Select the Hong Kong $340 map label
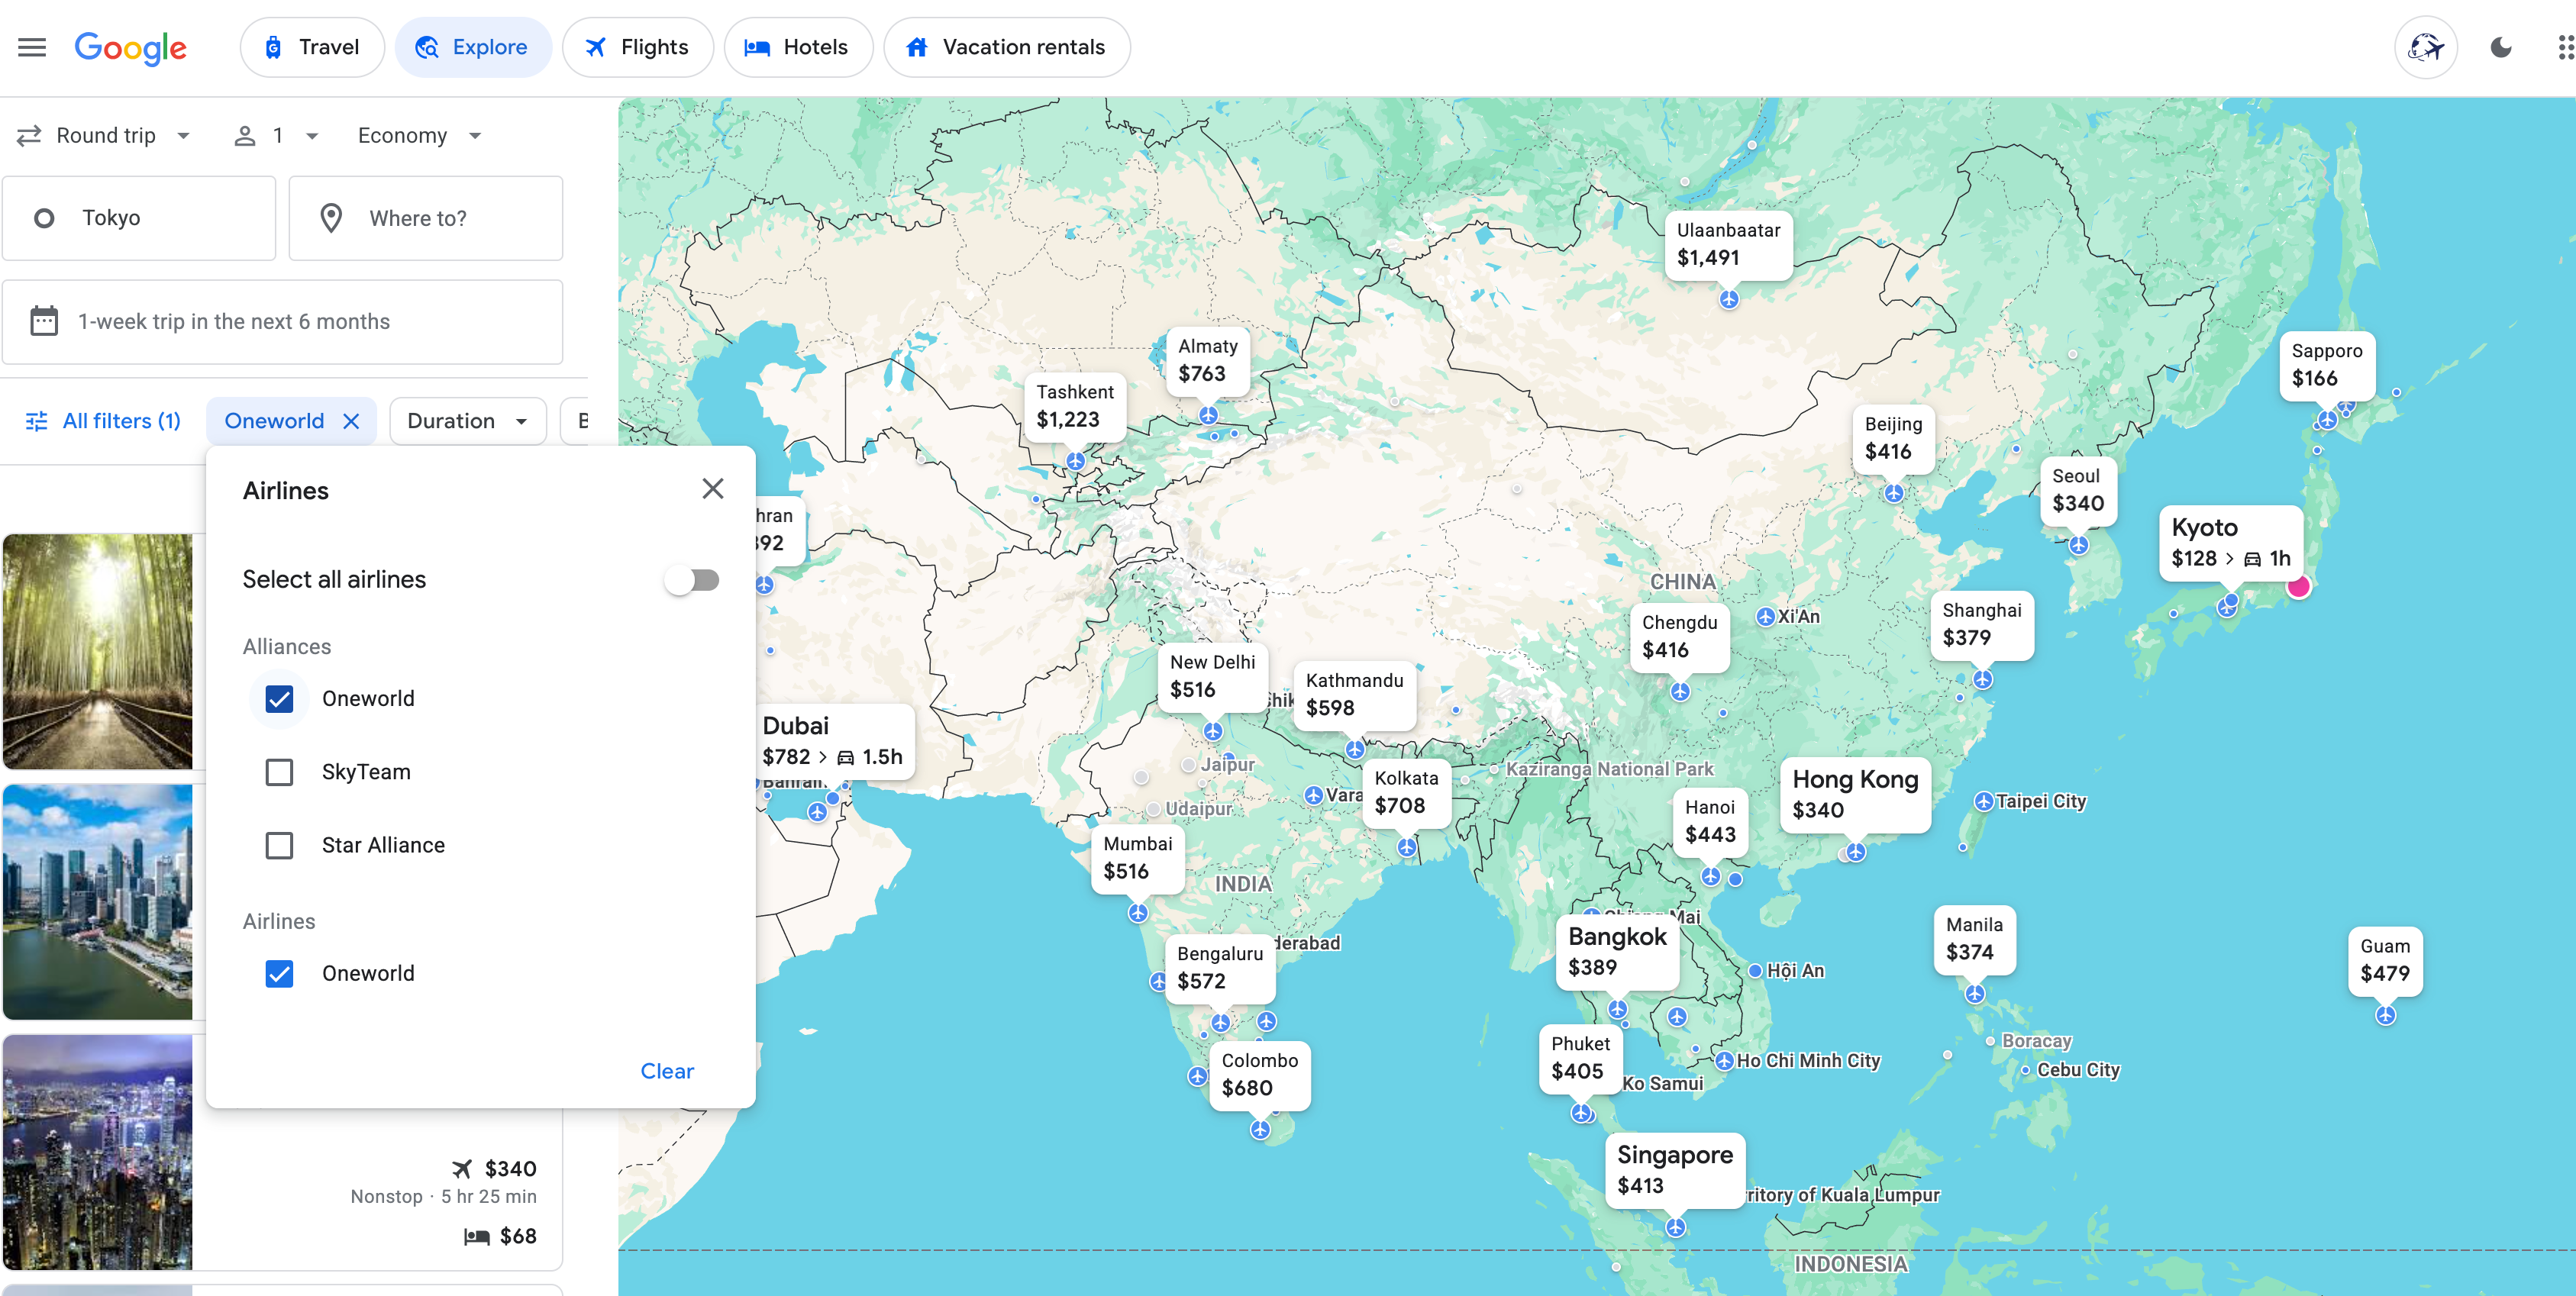 tap(1854, 795)
